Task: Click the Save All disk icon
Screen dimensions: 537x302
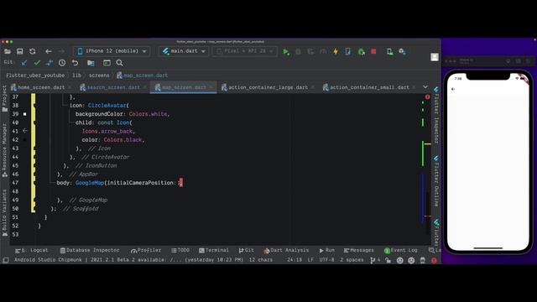Action: (x=20, y=51)
